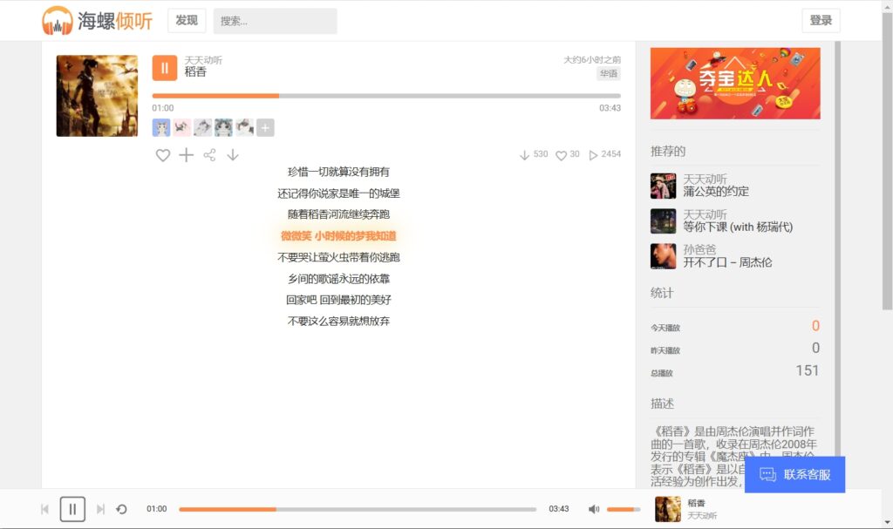
Task: Open the 华语 category tag
Action: (x=609, y=73)
